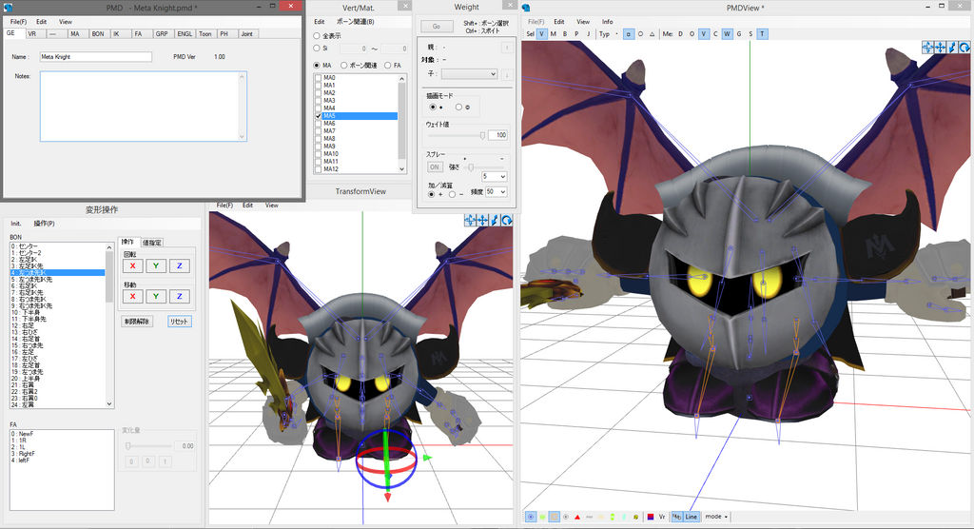The width and height of the screenshot is (974, 529).
Task: Click the zoom arrow icon in TransformView viewport
Action: [495, 220]
